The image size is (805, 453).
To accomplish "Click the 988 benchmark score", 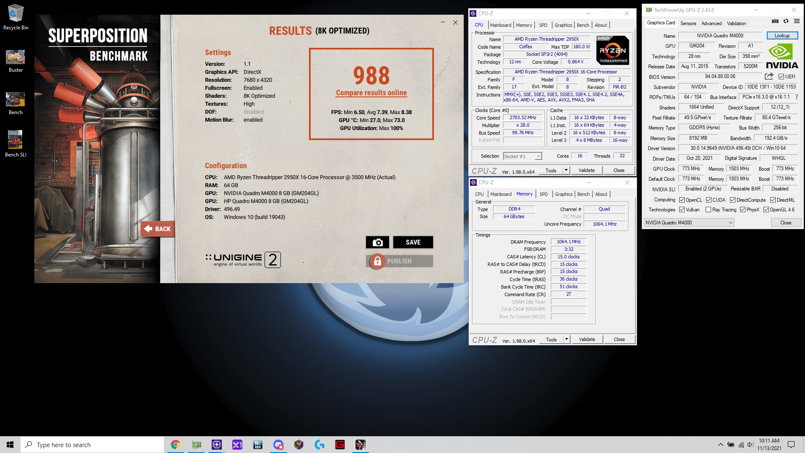I will click(x=371, y=75).
